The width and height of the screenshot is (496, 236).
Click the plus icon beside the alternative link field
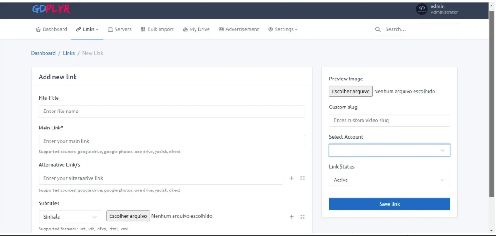[292, 178]
